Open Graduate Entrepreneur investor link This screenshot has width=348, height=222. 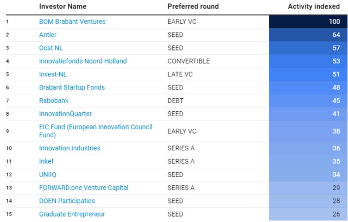click(72, 214)
